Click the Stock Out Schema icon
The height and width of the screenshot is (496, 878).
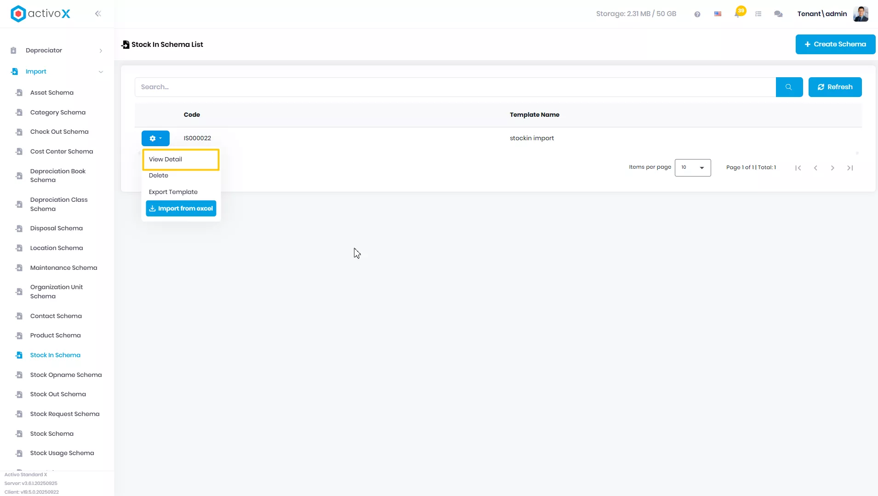19,394
